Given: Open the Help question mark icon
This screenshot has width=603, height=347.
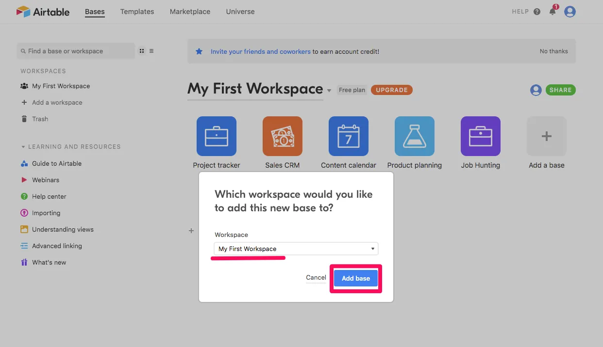Looking at the screenshot, I should coord(537,12).
